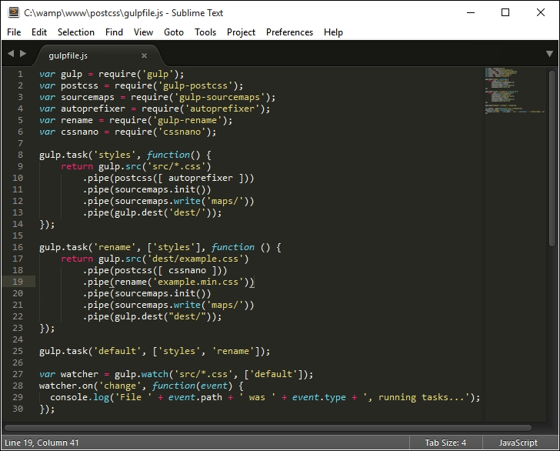Click line number 19 in gutter
Screen dimensions: 560x451
click(x=18, y=282)
